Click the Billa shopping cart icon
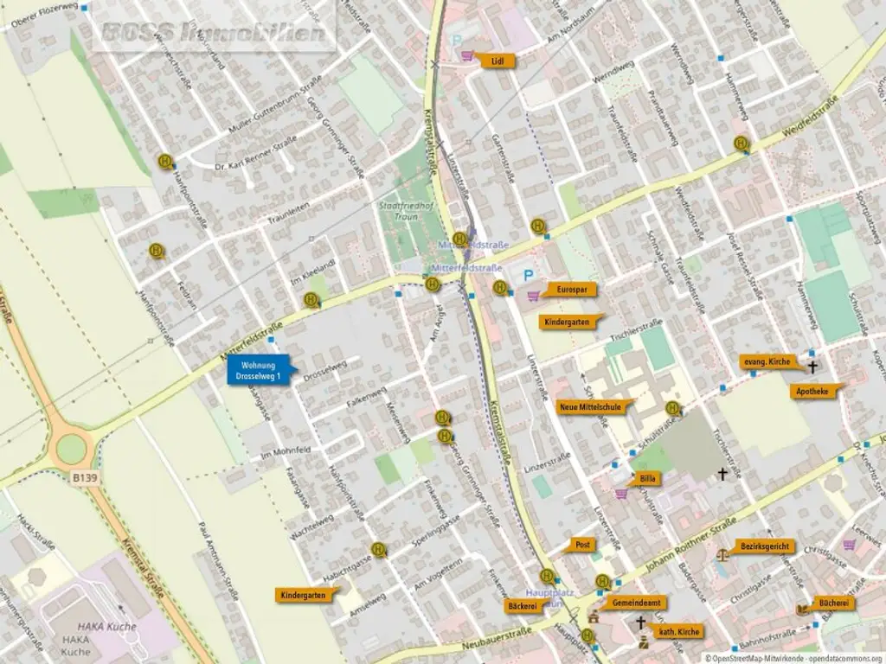 621,494
